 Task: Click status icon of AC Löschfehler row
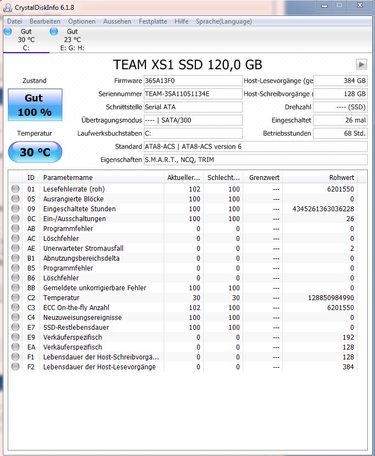[15, 238]
